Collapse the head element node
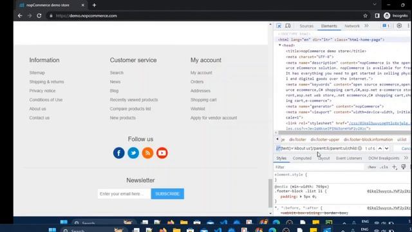 pyautogui.click(x=280, y=45)
